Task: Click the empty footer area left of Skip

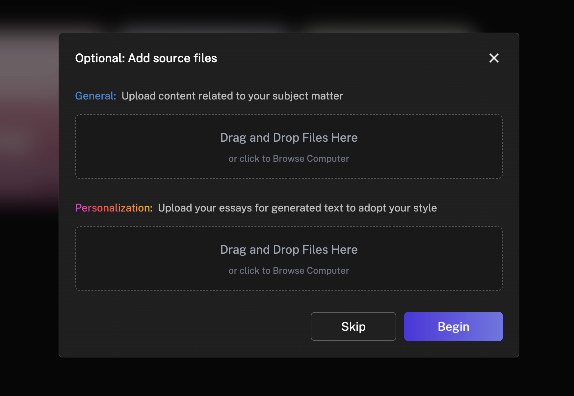Action: click(191, 326)
